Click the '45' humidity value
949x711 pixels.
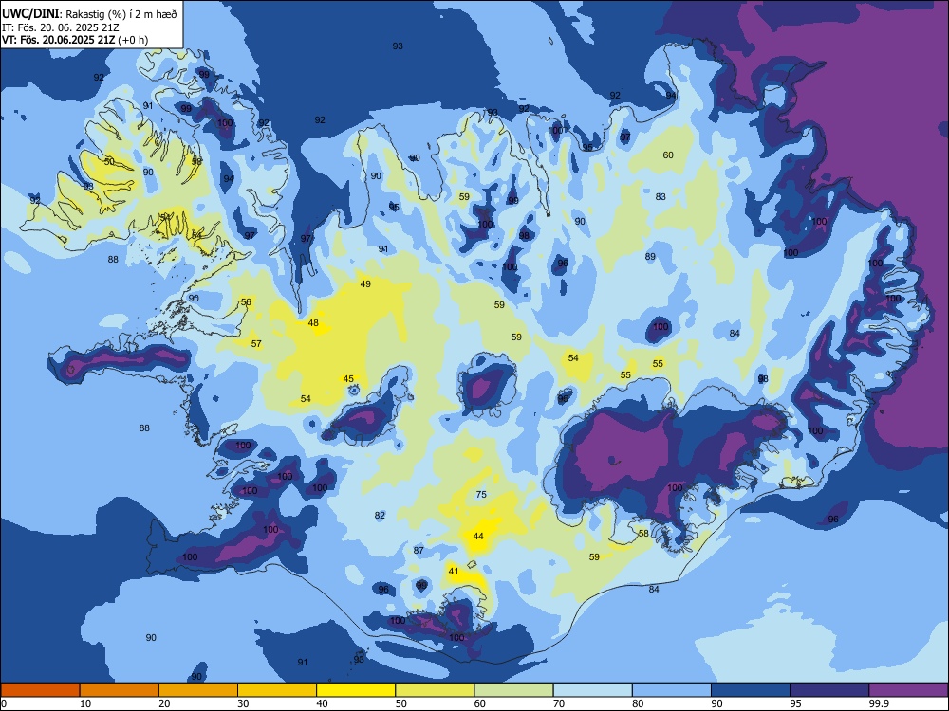348,379
